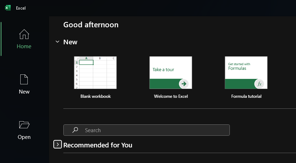This screenshot has width=296, height=163.
Task: Open the Take a tour template
Action: (171, 73)
